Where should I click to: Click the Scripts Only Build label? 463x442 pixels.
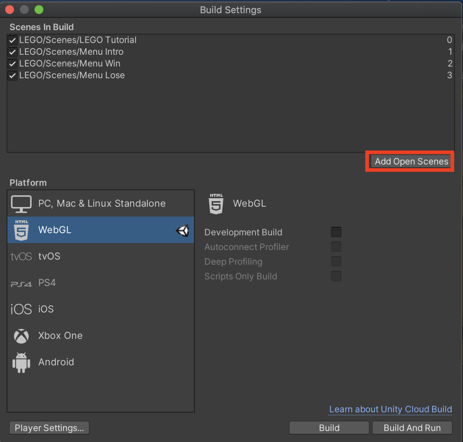click(241, 276)
